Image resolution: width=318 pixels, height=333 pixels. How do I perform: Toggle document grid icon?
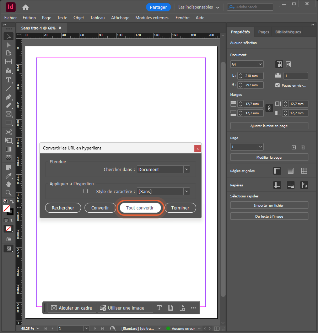coord(304,171)
